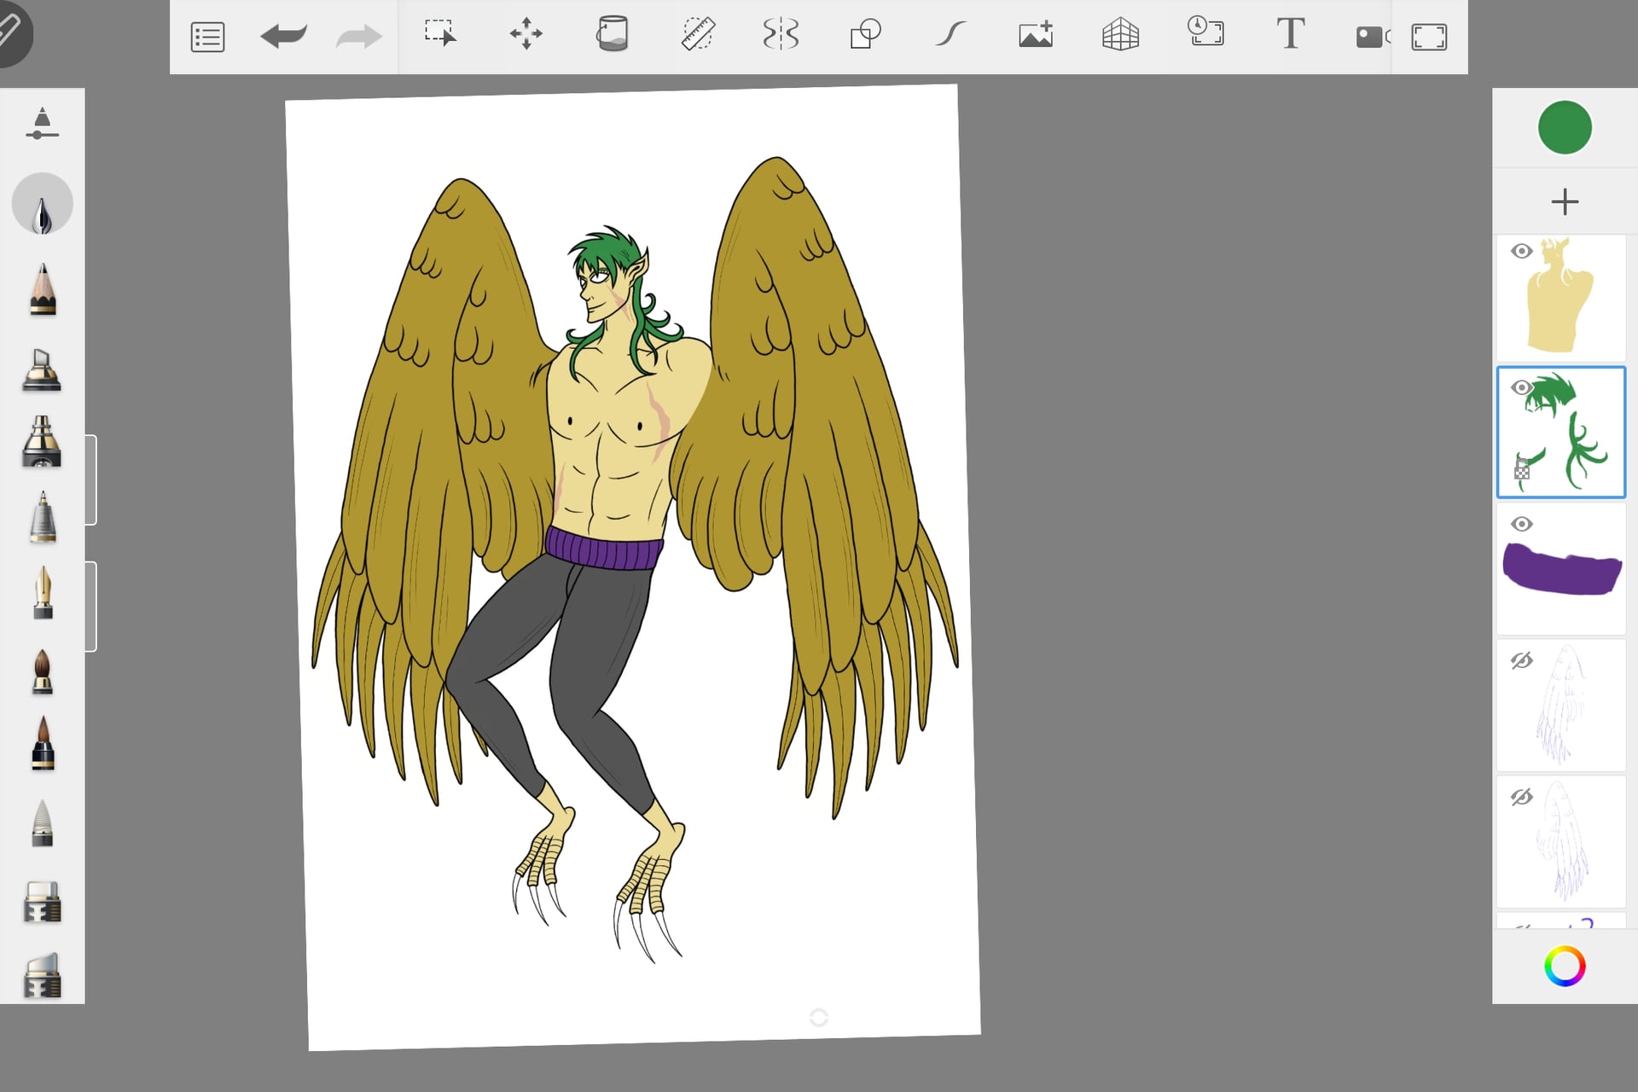Image resolution: width=1638 pixels, height=1092 pixels.
Task: Redo with the forward arrow
Action: (358, 37)
